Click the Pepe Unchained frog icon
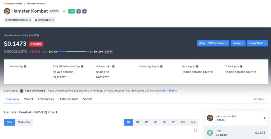Image resolution: width=271 pixels, height=139 pixels. click(x=21, y=91)
